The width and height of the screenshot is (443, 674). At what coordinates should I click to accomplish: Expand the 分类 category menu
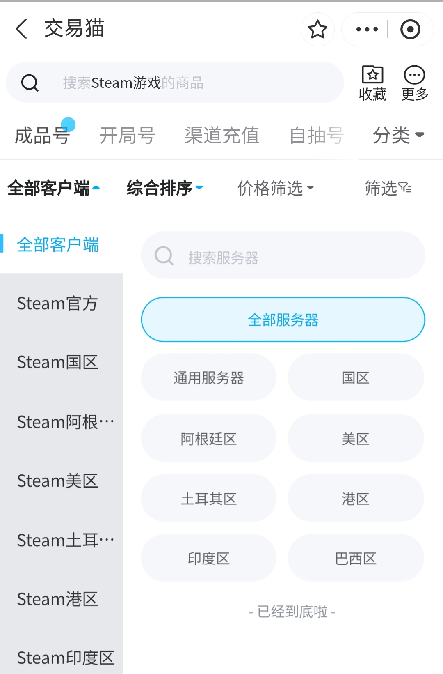click(x=398, y=135)
